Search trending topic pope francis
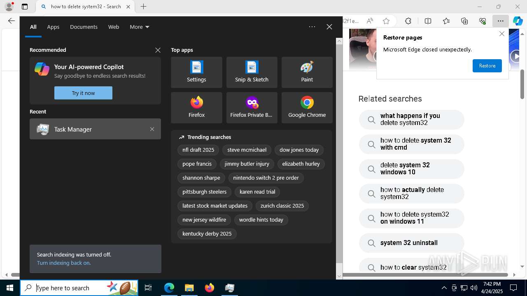The width and height of the screenshot is (527, 296). pos(197,164)
